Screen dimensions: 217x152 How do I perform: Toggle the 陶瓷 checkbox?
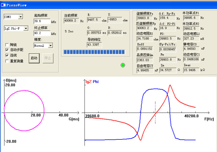[7, 45]
